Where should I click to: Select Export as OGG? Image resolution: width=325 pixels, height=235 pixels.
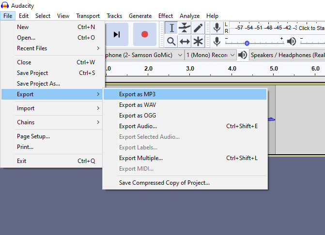185,116
